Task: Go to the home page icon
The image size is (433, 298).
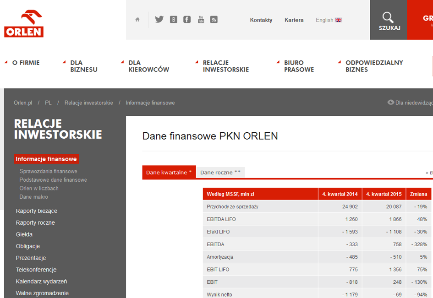Action: coord(137,20)
